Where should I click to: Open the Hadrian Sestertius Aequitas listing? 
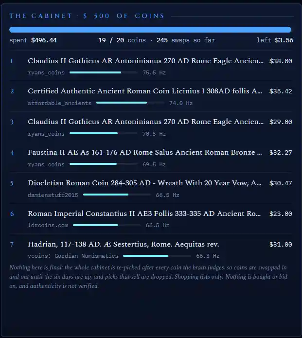point(124,244)
